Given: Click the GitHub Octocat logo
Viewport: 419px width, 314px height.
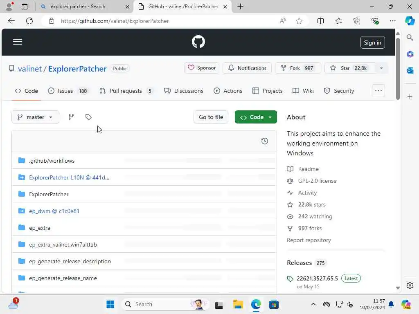Looking at the screenshot, I should [198, 42].
